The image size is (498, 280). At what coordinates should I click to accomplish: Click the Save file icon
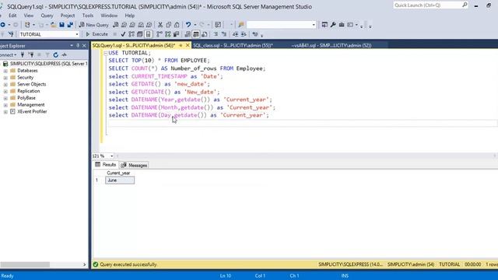point(61,24)
